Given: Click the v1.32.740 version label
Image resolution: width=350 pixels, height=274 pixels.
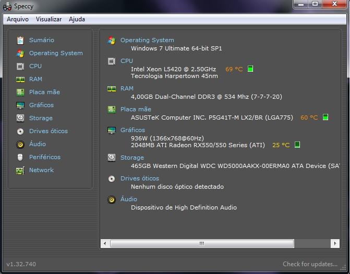Looking at the screenshot, I should click(21, 264).
